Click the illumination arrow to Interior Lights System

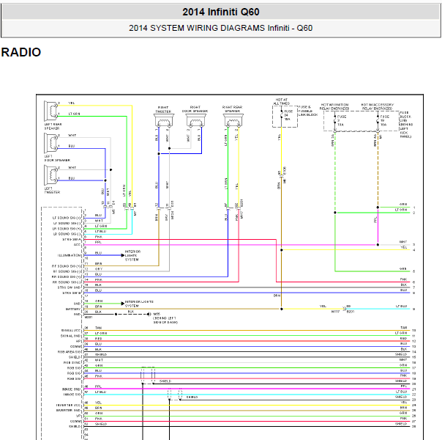coord(123,255)
